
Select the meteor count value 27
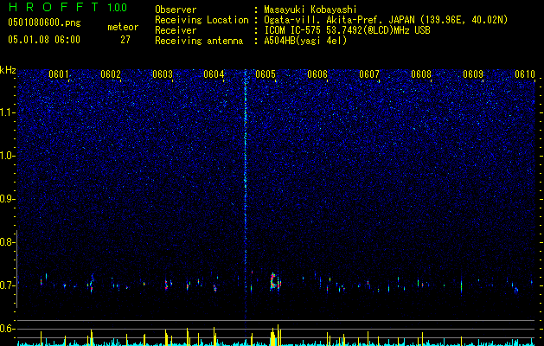point(125,40)
